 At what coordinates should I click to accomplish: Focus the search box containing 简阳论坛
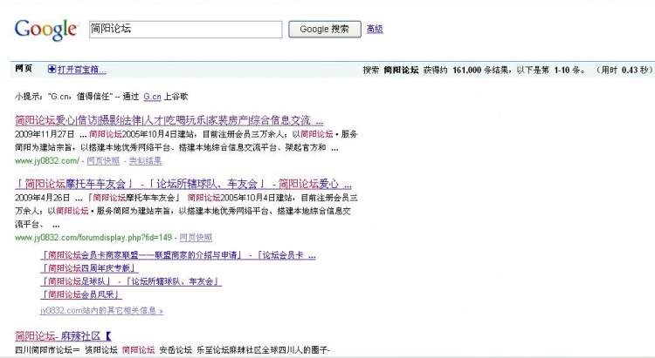point(185,29)
